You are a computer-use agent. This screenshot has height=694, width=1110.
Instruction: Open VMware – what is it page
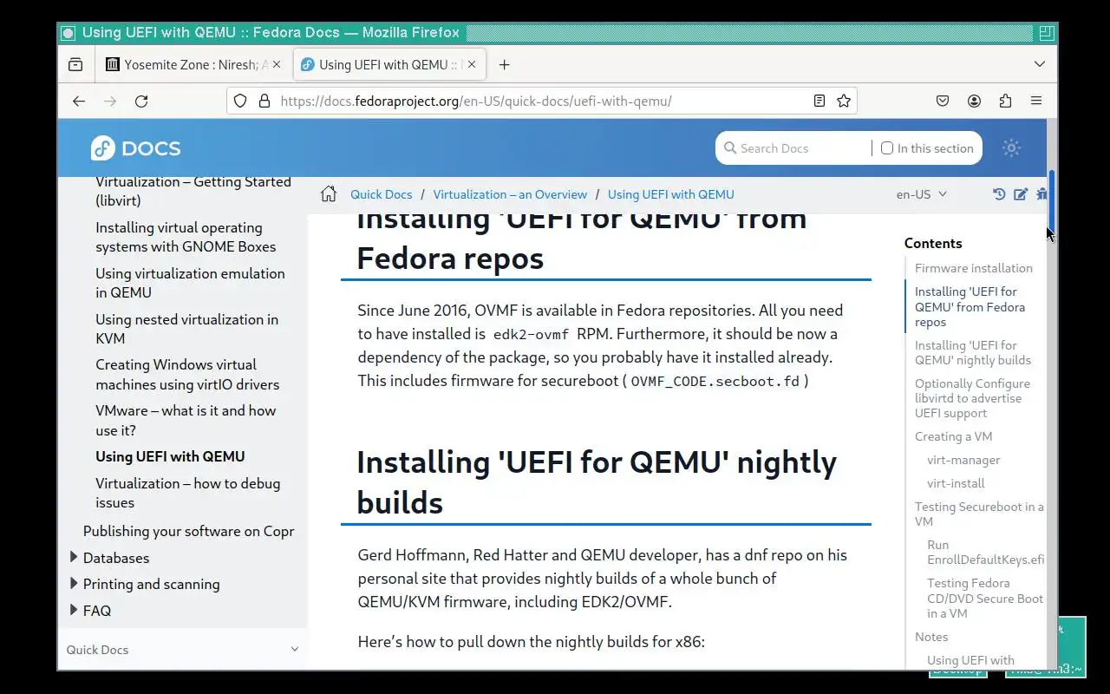pos(186,421)
